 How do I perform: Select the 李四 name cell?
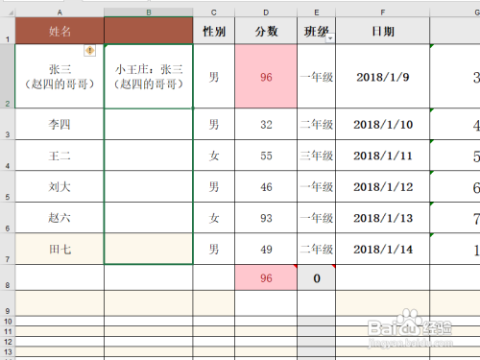(x=60, y=124)
